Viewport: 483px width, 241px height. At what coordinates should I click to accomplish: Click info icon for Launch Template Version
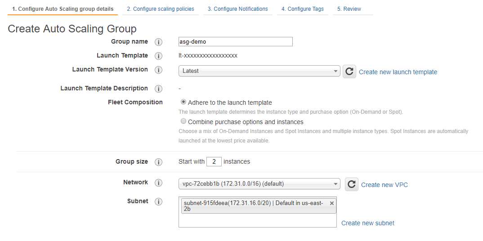(158, 70)
